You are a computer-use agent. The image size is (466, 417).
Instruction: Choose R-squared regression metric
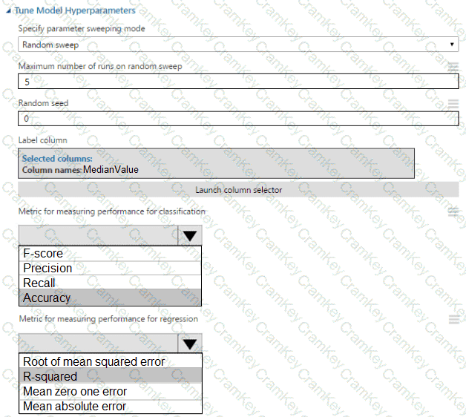[111, 376]
